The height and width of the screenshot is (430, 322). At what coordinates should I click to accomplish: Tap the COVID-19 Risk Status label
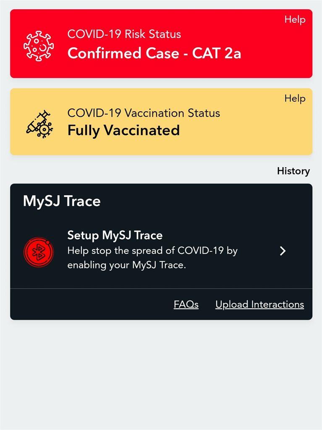click(124, 34)
